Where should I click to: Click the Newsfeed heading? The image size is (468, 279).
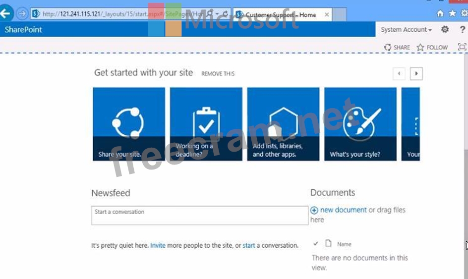111,193
